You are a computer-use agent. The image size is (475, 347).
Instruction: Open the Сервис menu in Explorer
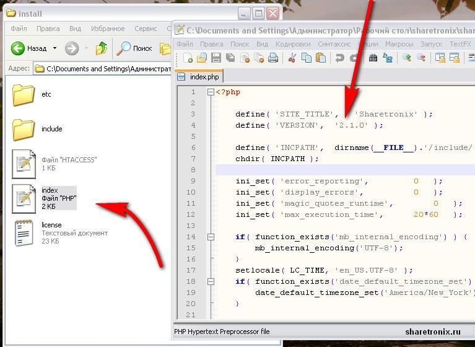click(146, 29)
